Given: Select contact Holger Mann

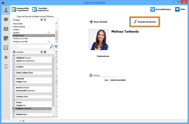Looking at the screenshot, I should [x=32, y=82].
